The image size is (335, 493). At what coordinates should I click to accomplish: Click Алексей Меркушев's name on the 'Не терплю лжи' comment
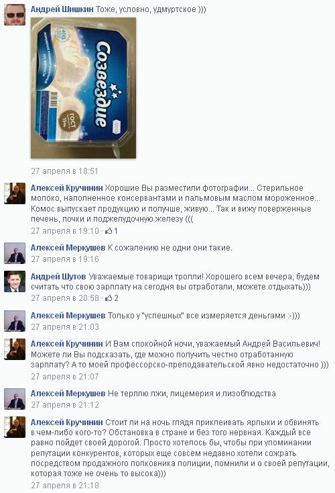pyautogui.click(x=68, y=394)
